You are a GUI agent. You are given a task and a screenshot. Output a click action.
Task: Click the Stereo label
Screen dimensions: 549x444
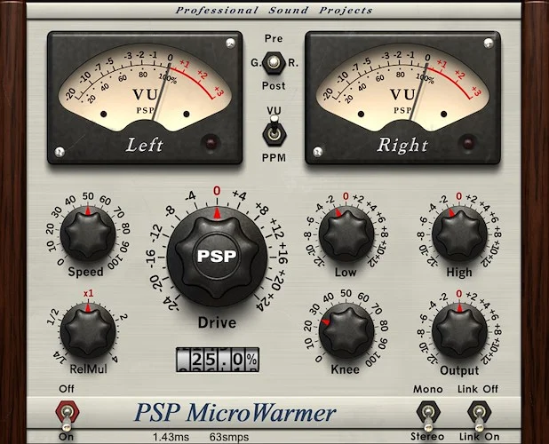(427, 437)
